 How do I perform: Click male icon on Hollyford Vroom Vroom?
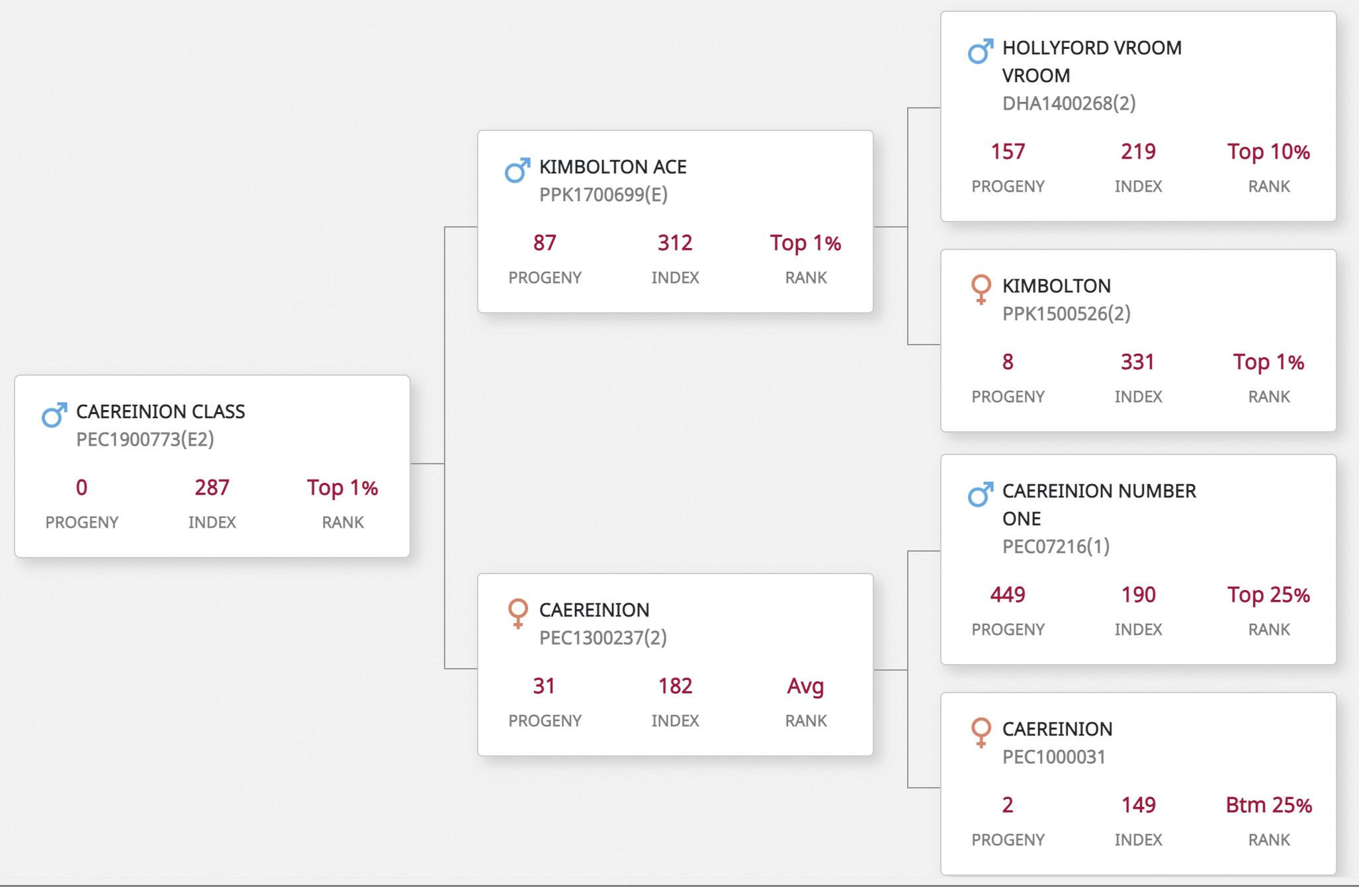tap(981, 51)
